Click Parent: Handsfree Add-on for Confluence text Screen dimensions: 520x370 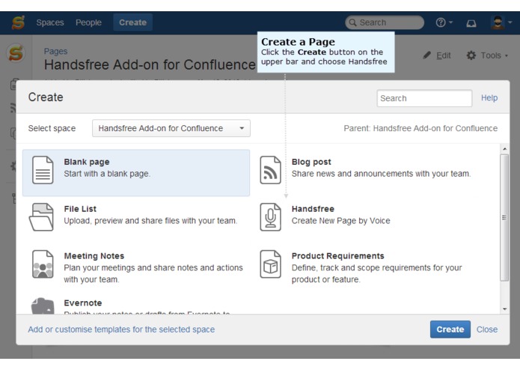420,128
